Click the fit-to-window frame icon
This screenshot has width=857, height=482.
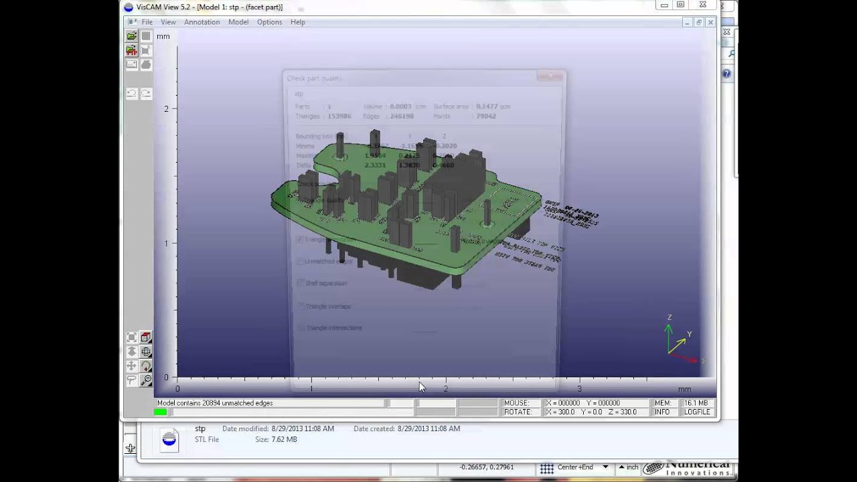[132, 338]
